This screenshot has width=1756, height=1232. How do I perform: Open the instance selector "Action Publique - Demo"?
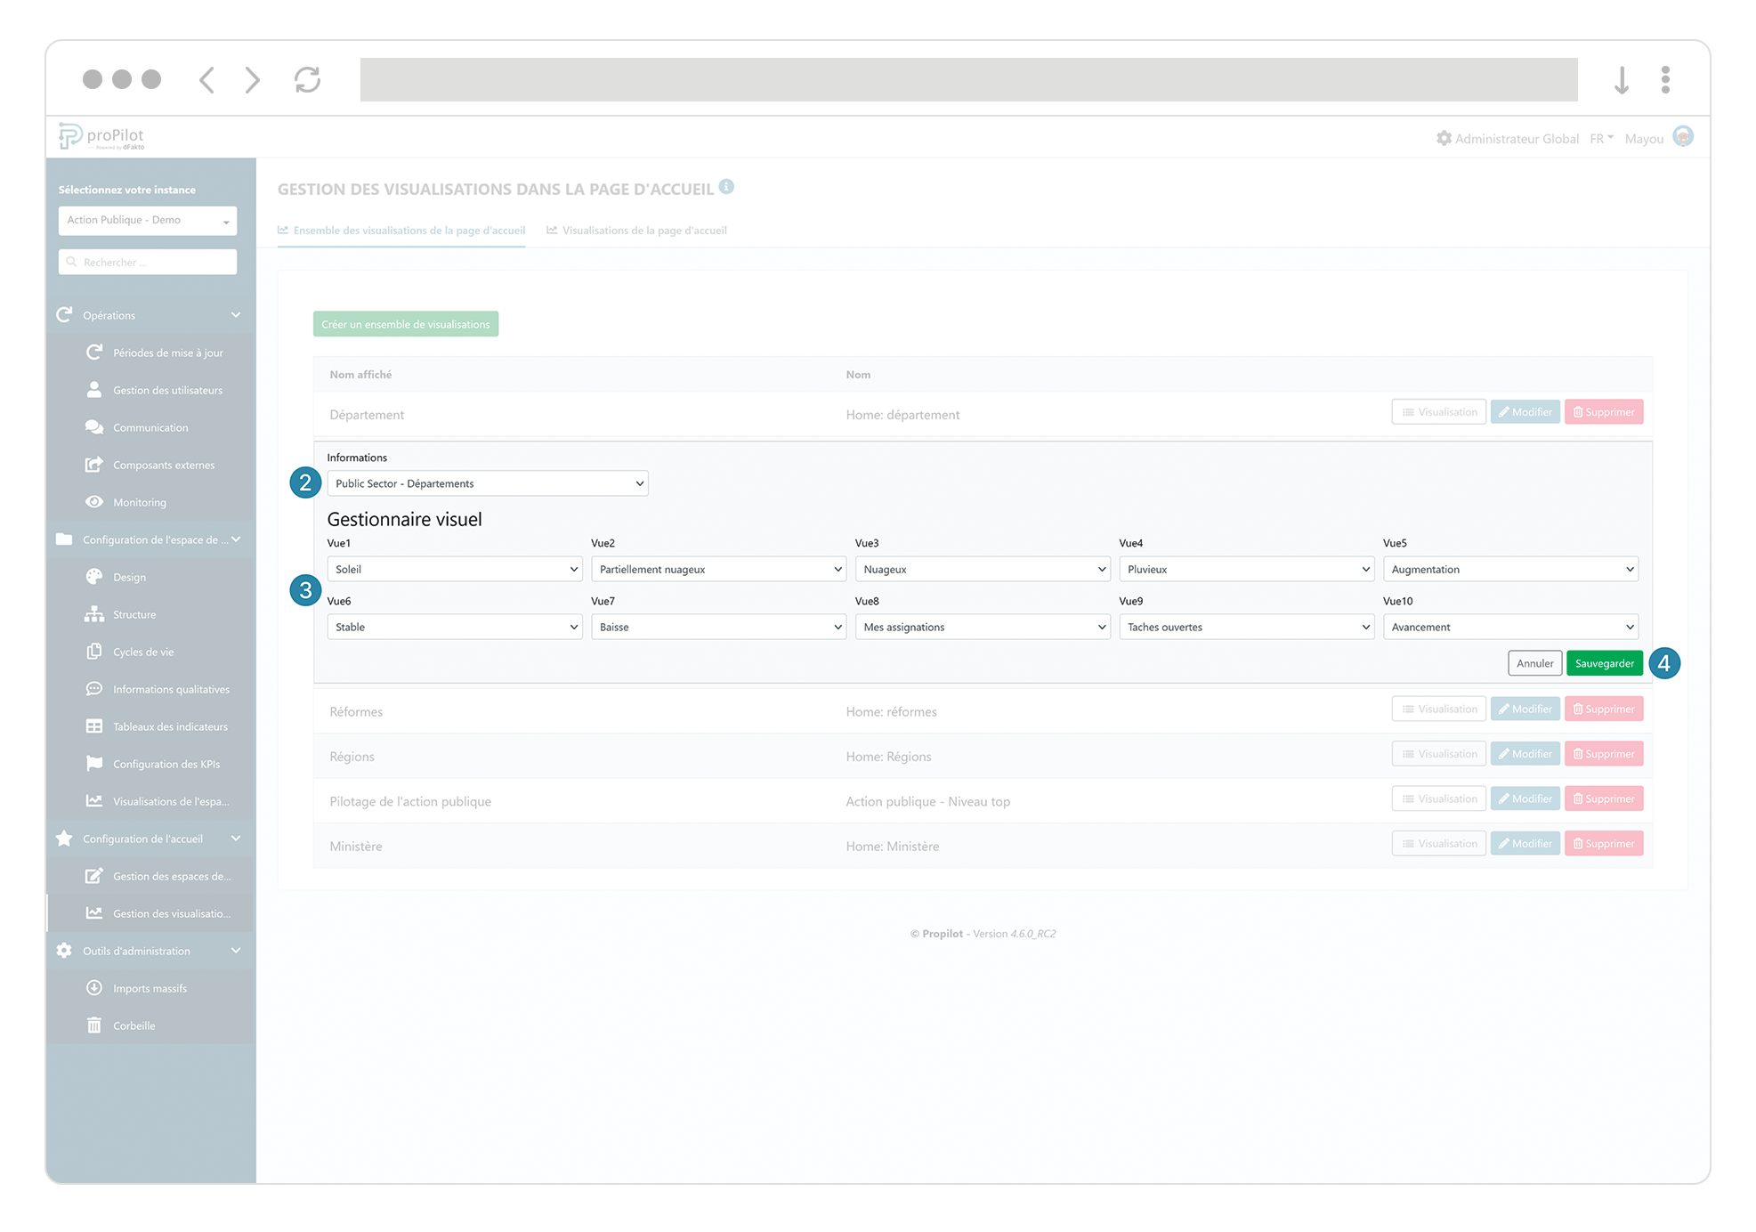(x=147, y=220)
